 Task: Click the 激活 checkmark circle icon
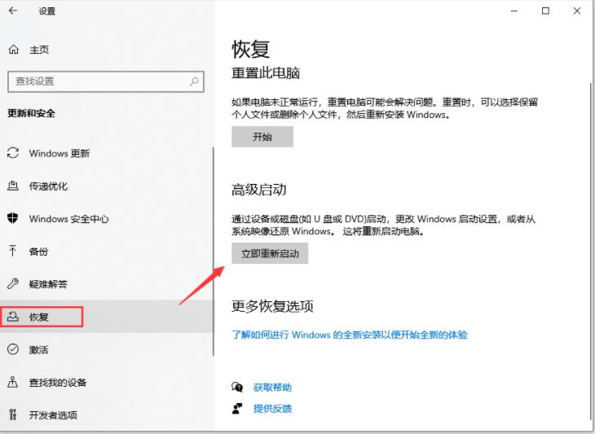(x=13, y=349)
